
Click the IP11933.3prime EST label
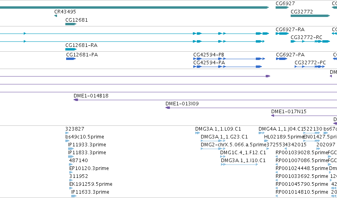point(87,145)
